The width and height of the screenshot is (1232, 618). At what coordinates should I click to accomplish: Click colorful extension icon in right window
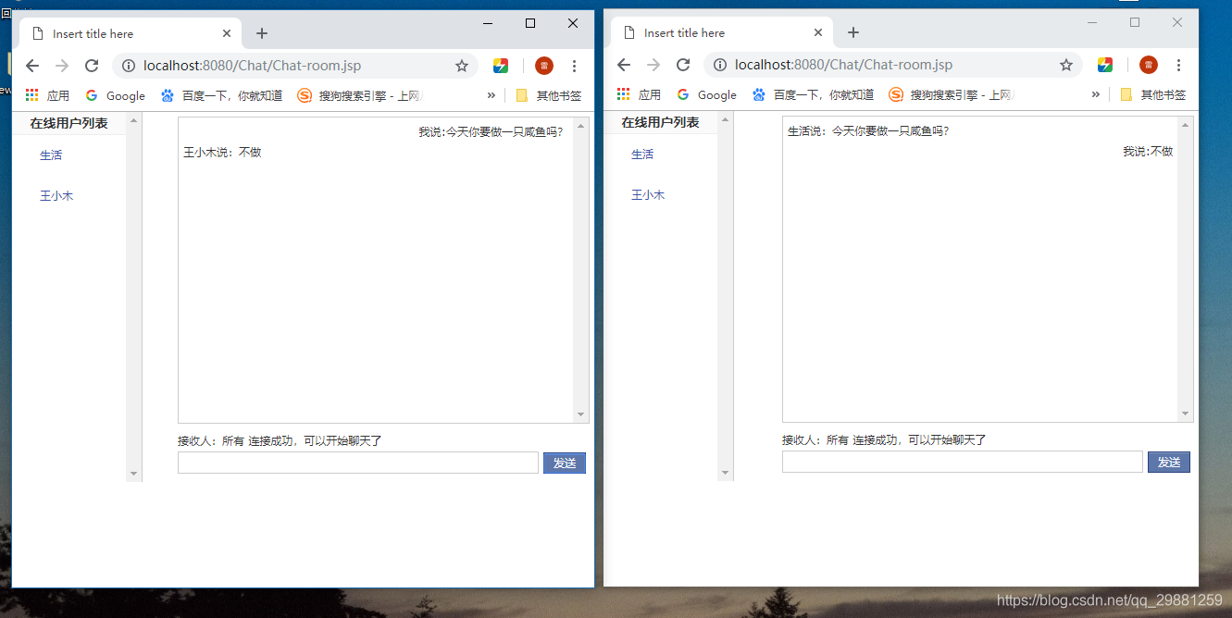pyautogui.click(x=1105, y=65)
